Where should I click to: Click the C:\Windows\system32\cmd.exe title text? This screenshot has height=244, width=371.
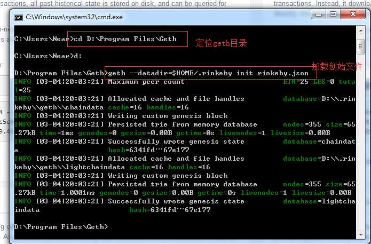74,17
